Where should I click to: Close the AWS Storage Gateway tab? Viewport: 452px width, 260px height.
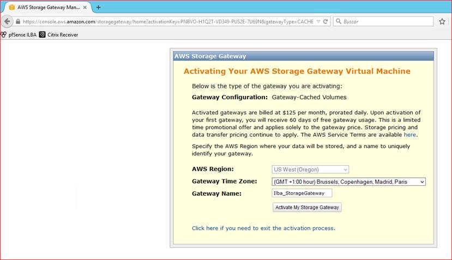pos(85,8)
